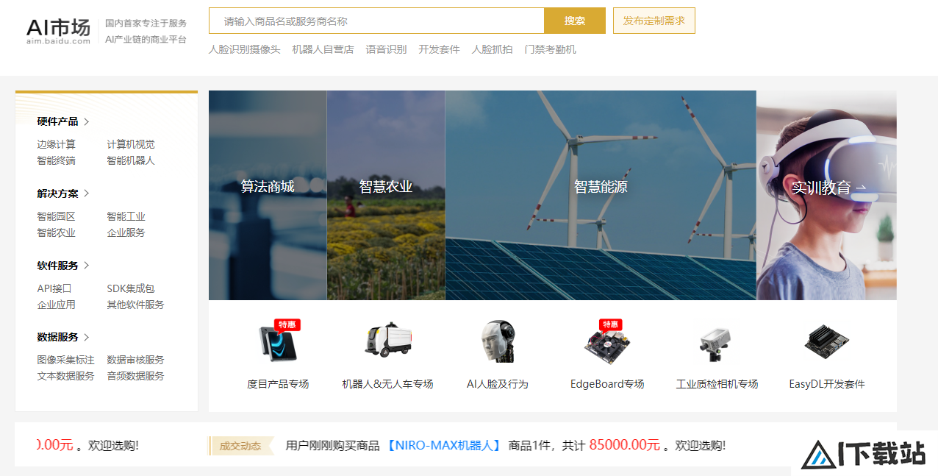Open the 算法商城 banner panel
Screen dimensions: 938x476
click(268, 195)
